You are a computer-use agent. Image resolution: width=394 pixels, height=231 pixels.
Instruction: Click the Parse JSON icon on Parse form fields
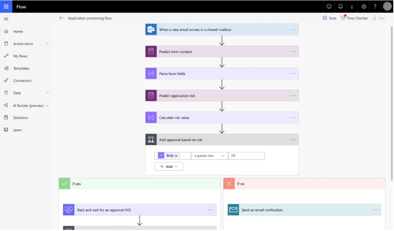150,73
